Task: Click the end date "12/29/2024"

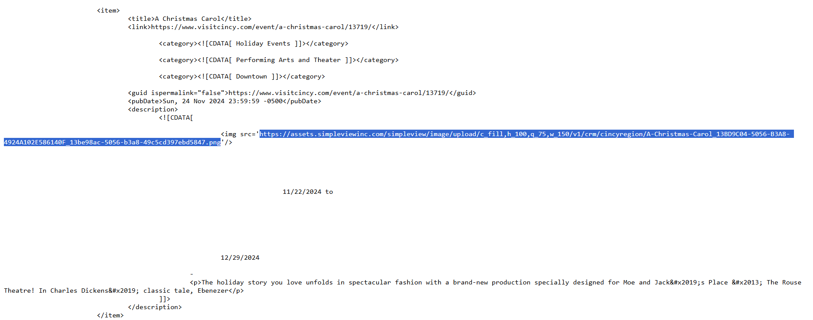Action: point(240,258)
